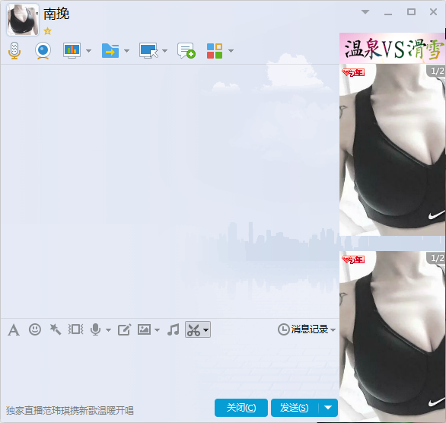Open the emoji smiley picker
446x423 pixels.
click(x=35, y=329)
